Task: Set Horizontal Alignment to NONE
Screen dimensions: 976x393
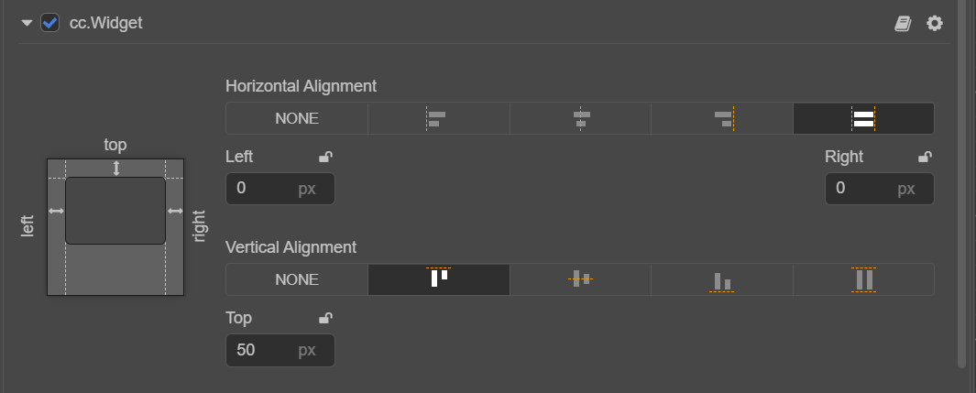Action: [297, 118]
